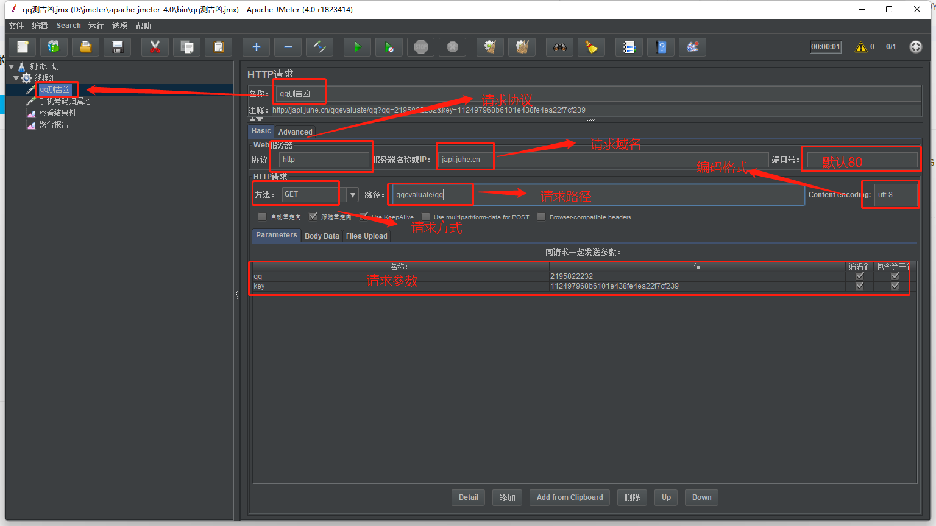Click Start no pauses icon
The image size is (936, 526).
pos(389,47)
